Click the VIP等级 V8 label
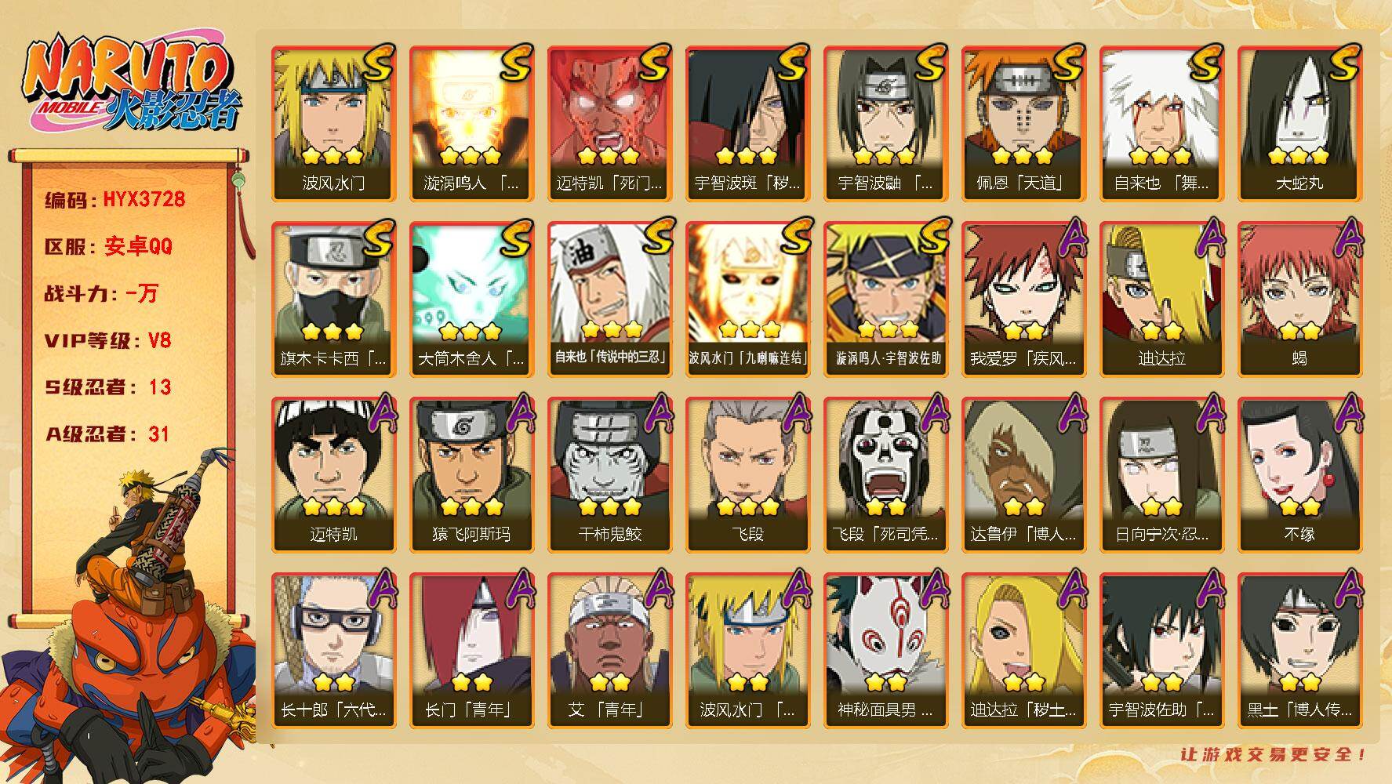Viewport: 1392px width, 784px height. [x=107, y=340]
